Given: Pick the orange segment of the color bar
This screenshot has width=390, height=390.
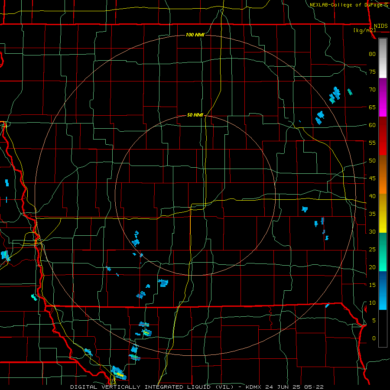Looking at the screenshot, I should (383, 174).
